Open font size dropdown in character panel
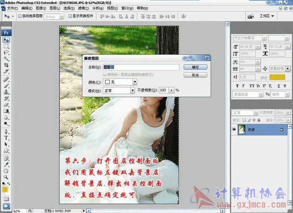This screenshot has width=293, height=213. tap(258, 47)
